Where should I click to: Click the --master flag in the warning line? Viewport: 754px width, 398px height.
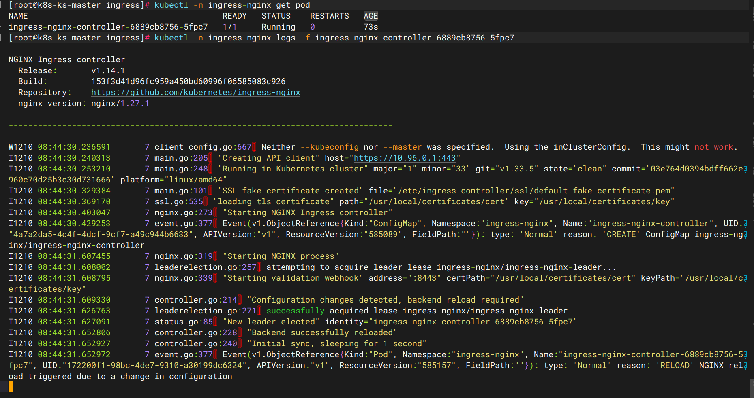pyautogui.click(x=402, y=147)
